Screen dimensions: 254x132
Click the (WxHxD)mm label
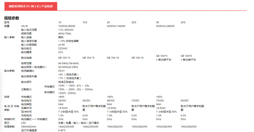(29, 127)
